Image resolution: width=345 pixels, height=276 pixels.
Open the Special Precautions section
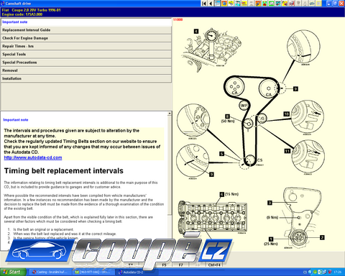click(86, 63)
